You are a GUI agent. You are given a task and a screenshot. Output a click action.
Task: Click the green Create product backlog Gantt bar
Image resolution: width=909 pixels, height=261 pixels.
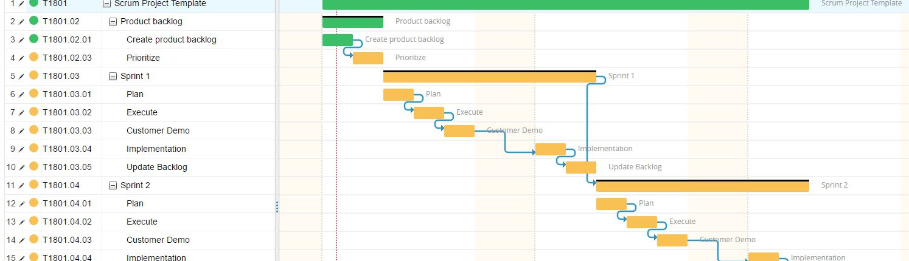coord(337,40)
